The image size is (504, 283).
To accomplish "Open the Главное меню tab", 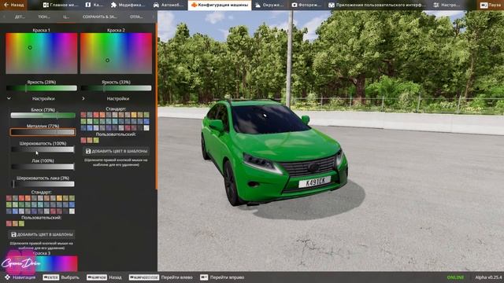I will pyautogui.click(x=61, y=5).
